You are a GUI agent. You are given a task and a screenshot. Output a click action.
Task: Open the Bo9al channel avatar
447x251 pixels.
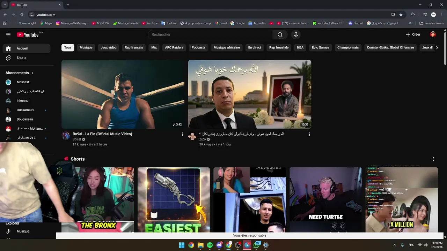[x=66, y=136]
